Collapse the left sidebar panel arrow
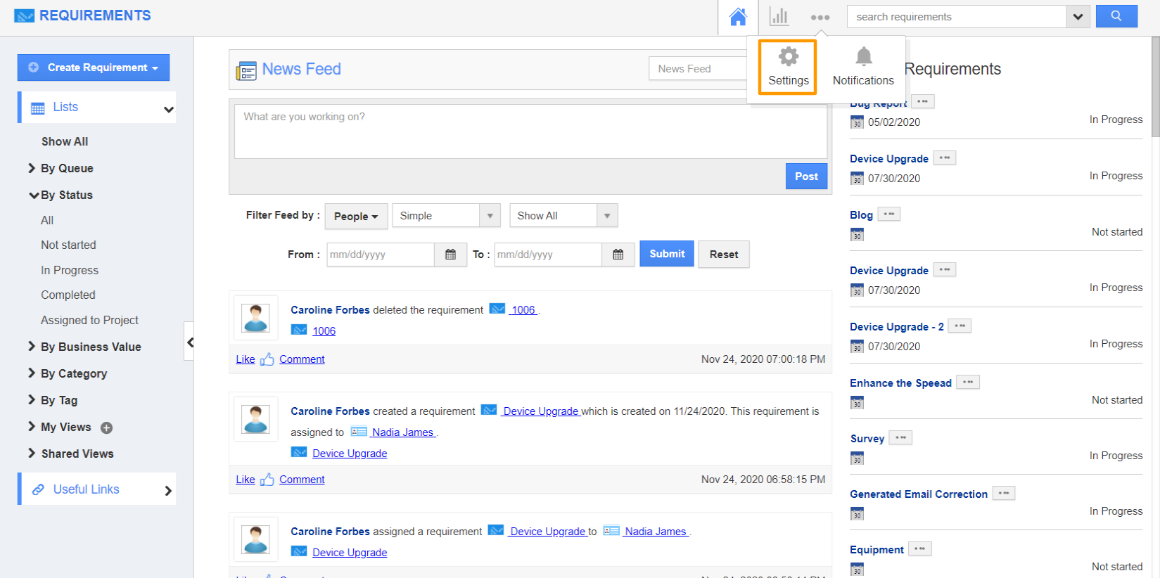Screen dimensions: 1160x578 click(189, 342)
